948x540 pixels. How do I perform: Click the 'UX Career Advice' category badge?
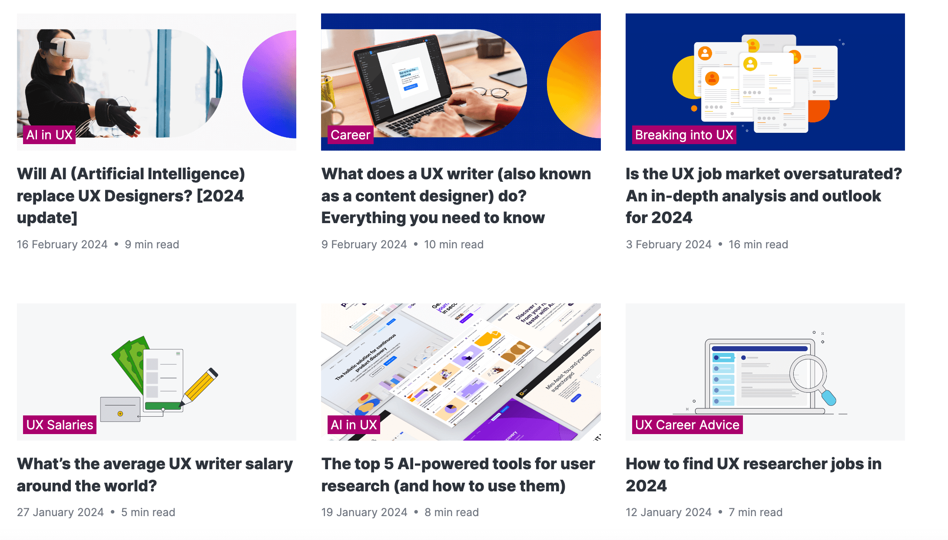click(686, 425)
